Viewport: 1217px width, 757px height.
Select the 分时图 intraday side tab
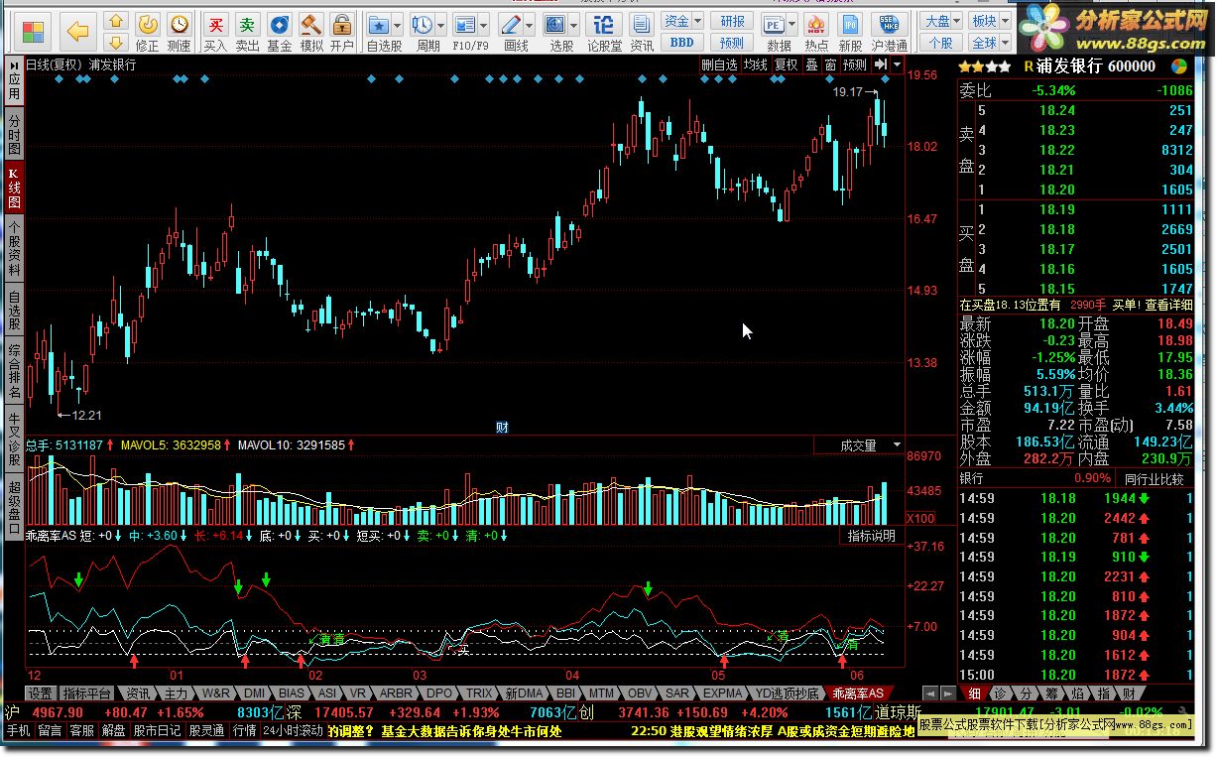coord(13,134)
